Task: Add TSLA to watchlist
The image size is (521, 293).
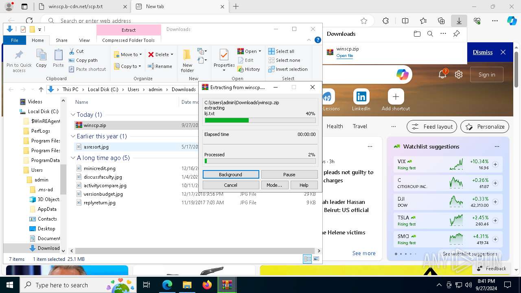Action: [x=495, y=221]
